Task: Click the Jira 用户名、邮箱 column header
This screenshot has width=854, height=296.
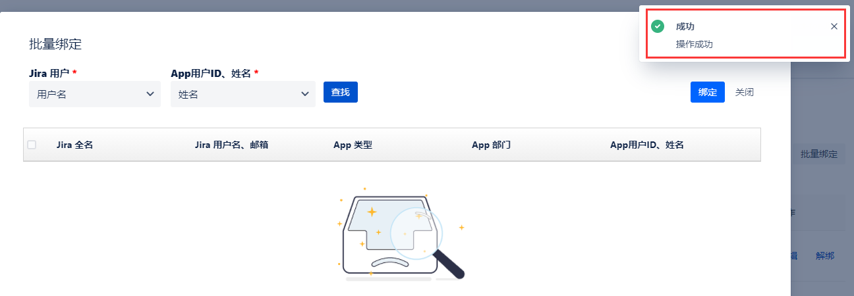Action: 231,145
